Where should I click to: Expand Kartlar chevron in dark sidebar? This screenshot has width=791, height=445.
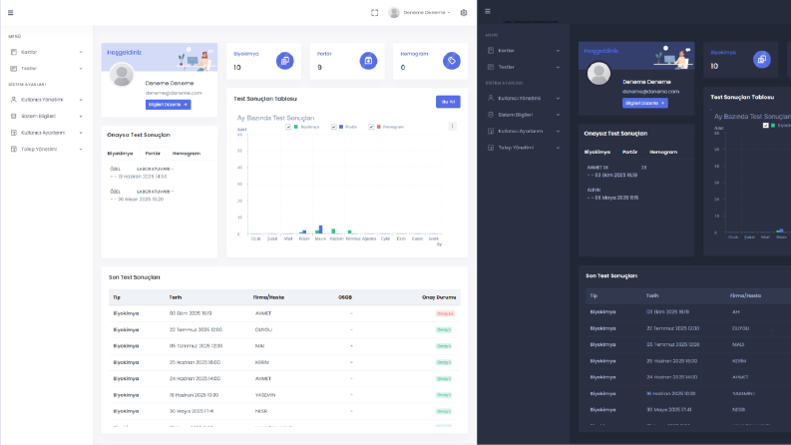558,51
